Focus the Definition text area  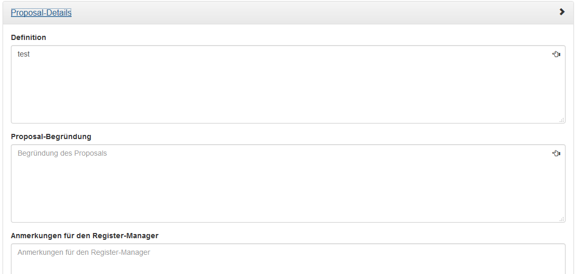tap(288, 84)
